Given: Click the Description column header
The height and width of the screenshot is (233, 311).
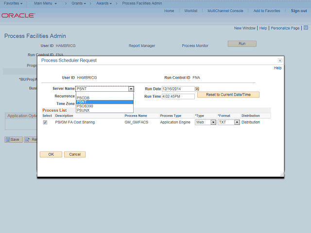Looking at the screenshot, I should point(64,116).
